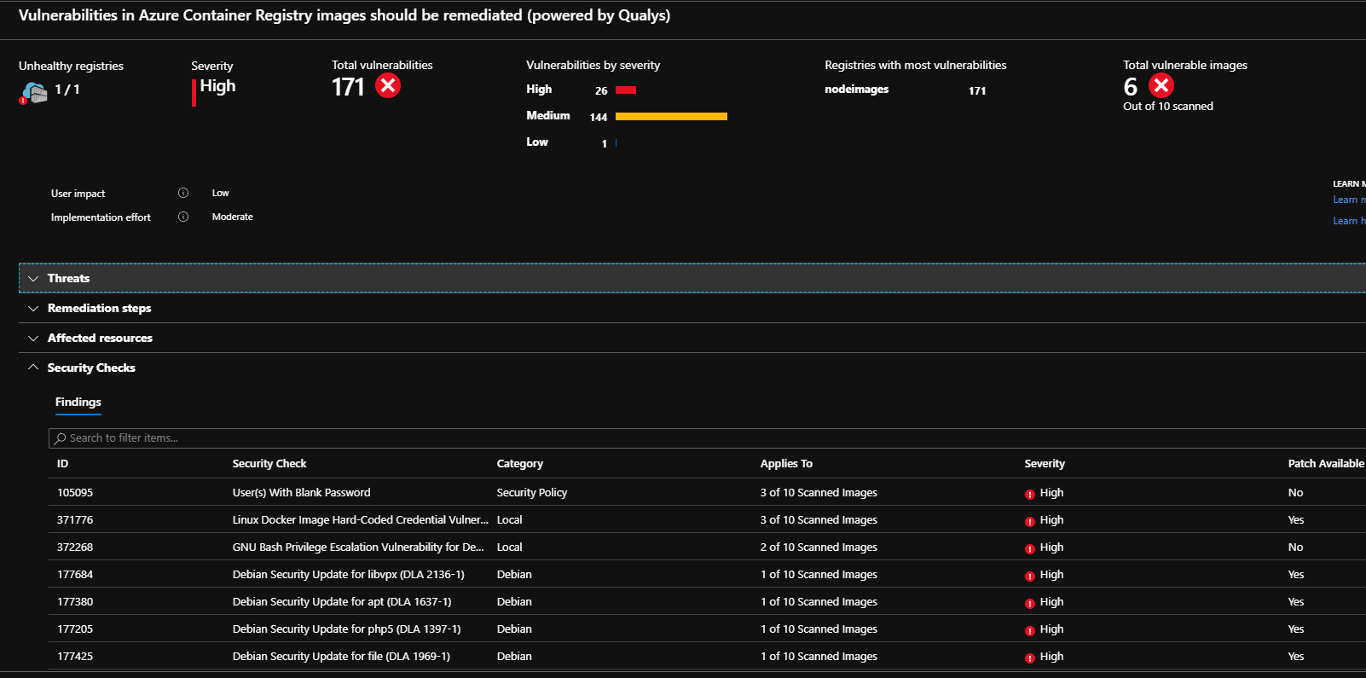Click the unhealthy registries container icon
The height and width of the screenshot is (678, 1366).
[x=34, y=93]
